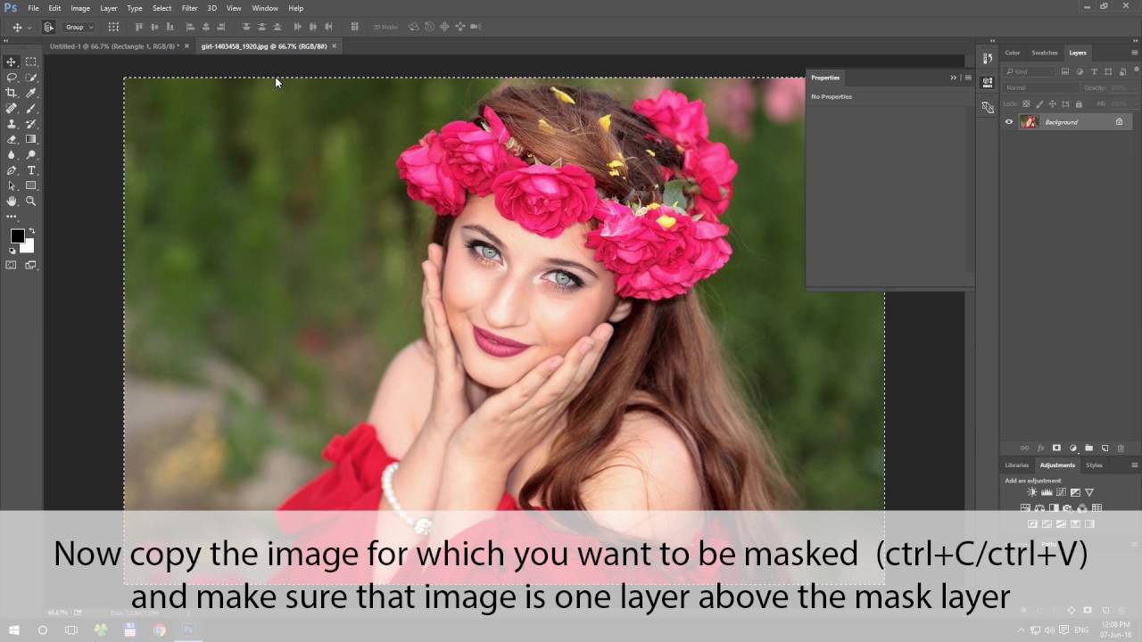Swap foreground and background colors

pyautogui.click(x=31, y=232)
